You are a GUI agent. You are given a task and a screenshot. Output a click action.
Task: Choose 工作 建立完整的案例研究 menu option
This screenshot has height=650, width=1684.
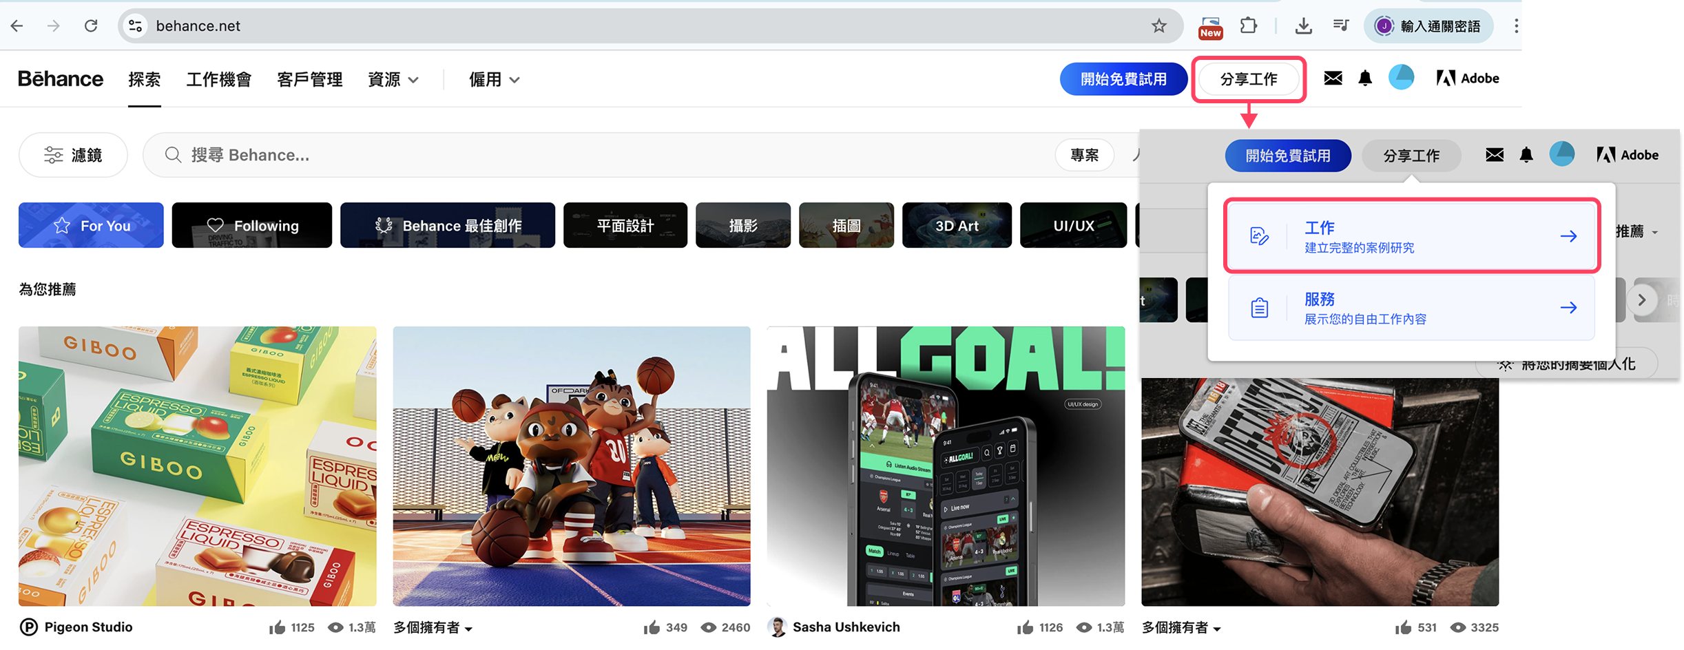1411,236
